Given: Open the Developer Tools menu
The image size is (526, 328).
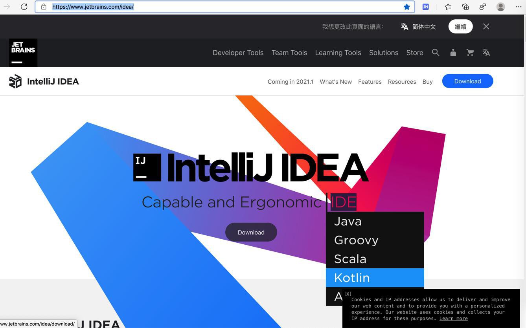Looking at the screenshot, I should [x=238, y=53].
